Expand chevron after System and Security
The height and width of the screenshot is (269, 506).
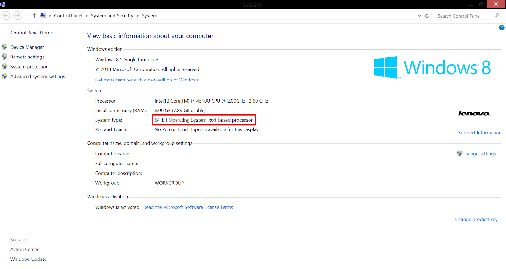pos(138,16)
